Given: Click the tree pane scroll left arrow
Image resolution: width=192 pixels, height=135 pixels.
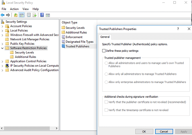Looking at the screenshot, I should (x=2, y=128).
